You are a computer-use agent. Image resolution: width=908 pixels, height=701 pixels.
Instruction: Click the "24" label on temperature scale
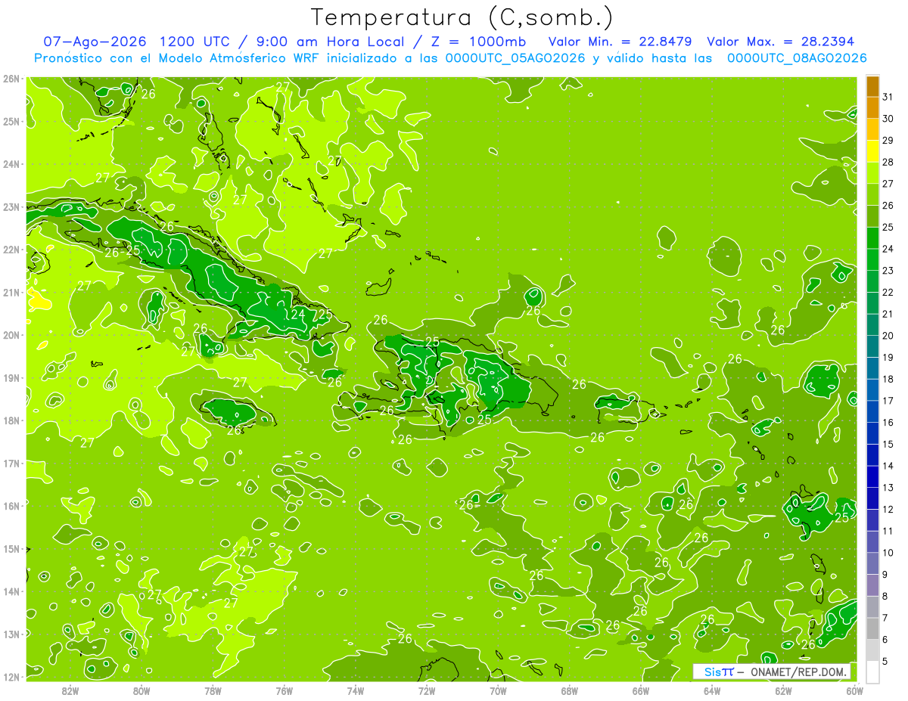[888, 249]
